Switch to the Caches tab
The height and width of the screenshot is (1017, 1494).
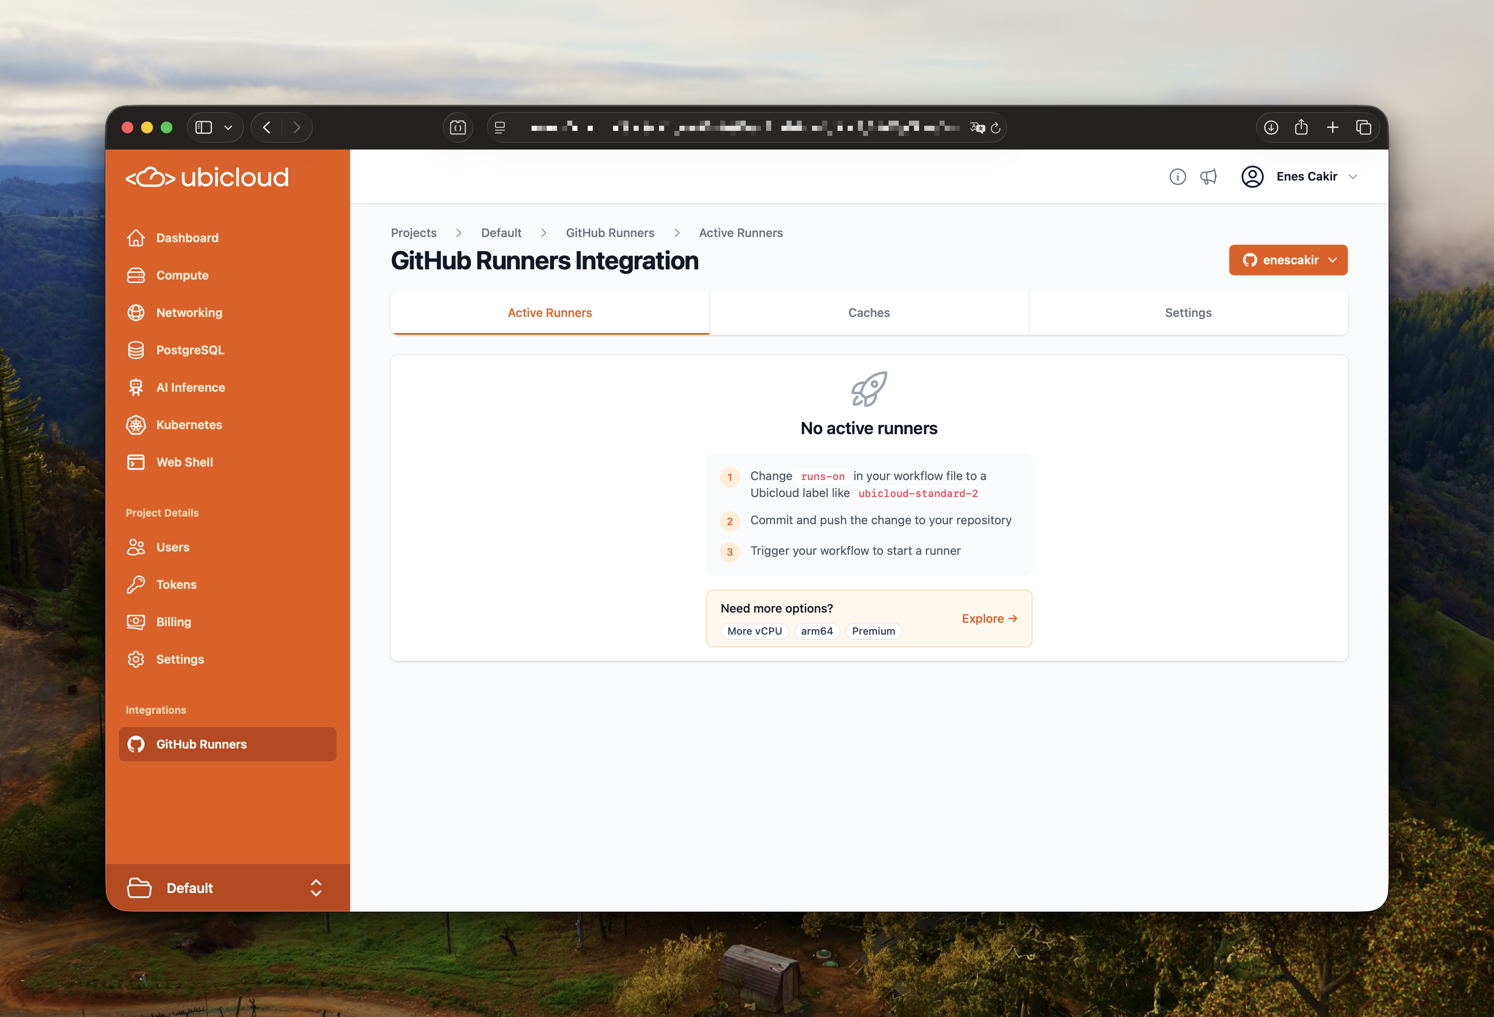click(x=869, y=312)
